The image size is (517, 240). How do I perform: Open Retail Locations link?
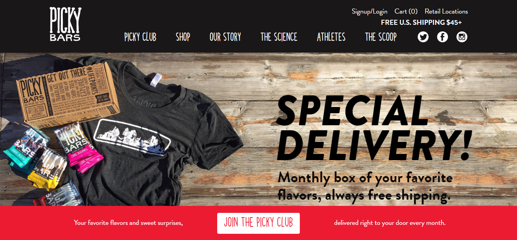pyautogui.click(x=446, y=12)
